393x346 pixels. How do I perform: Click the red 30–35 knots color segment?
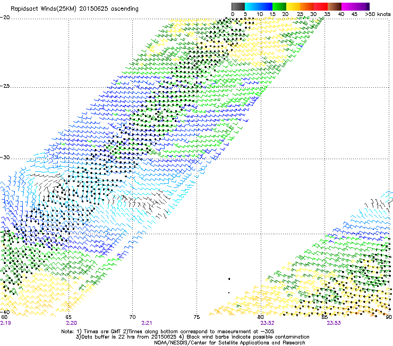321,6
